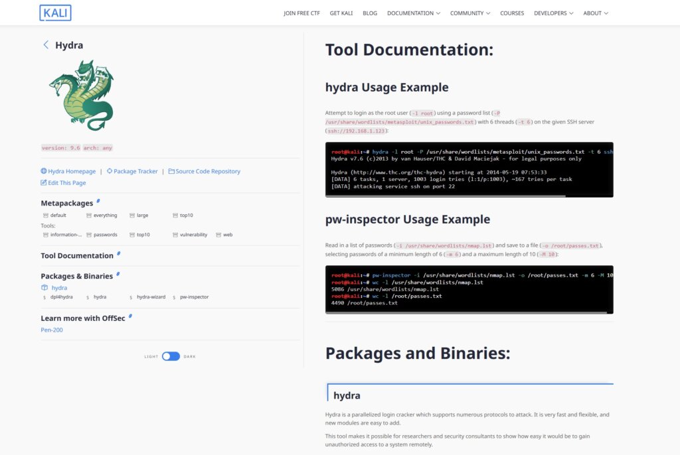Go to the Get Kali page
680x455 pixels.
pyautogui.click(x=343, y=13)
